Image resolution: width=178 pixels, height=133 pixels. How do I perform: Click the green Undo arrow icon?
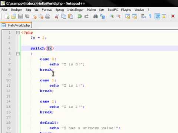(x=80, y=16)
